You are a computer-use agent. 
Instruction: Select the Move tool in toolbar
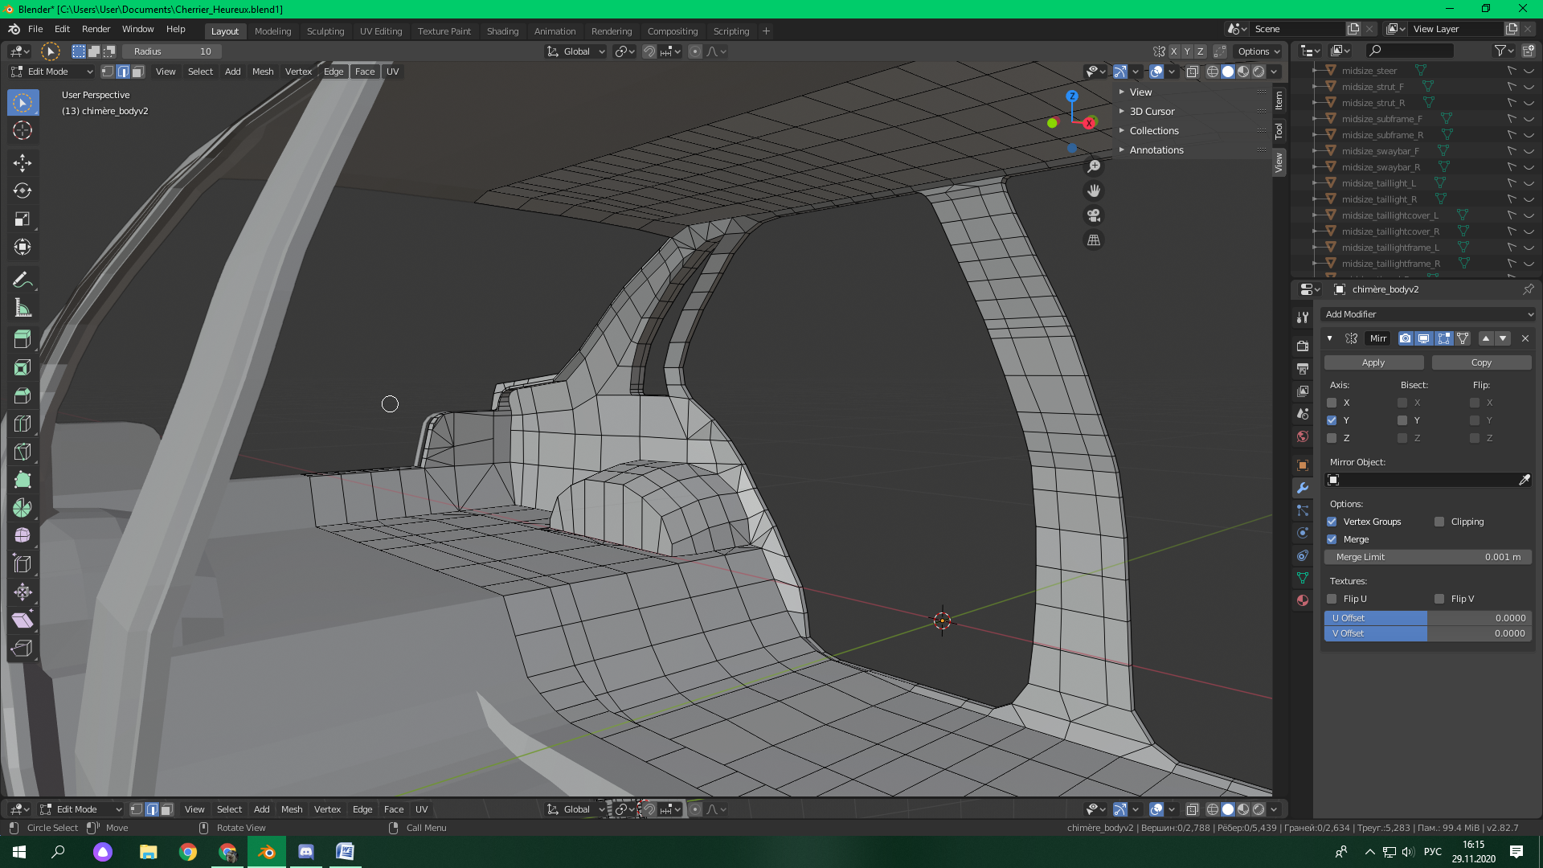(x=23, y=163)
